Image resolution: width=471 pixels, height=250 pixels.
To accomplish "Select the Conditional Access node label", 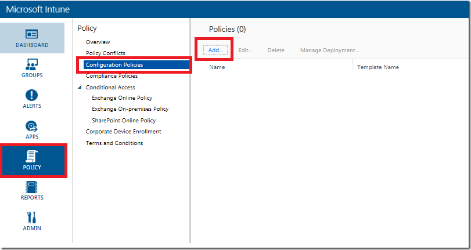I will 110,88.
